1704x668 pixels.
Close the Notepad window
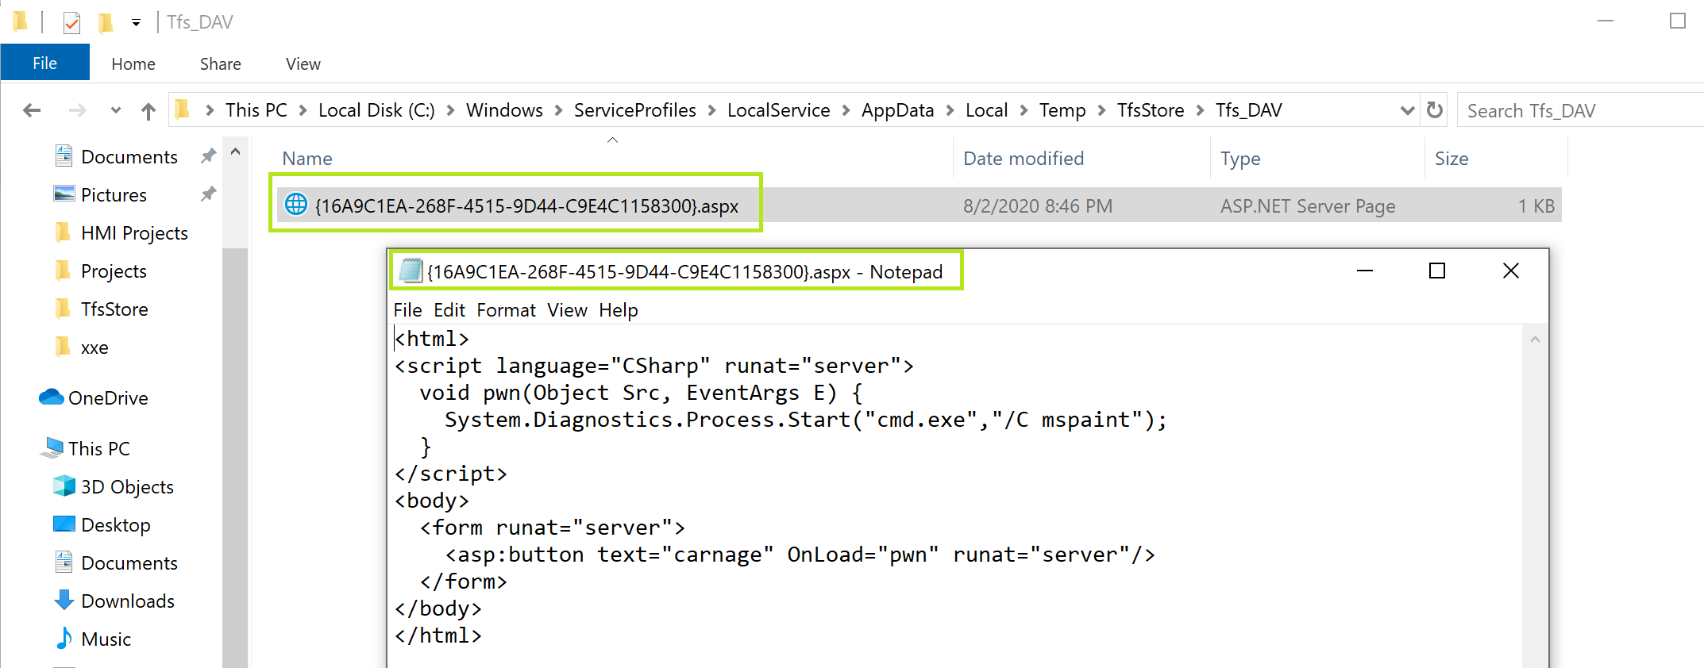tap(1511, 271)
